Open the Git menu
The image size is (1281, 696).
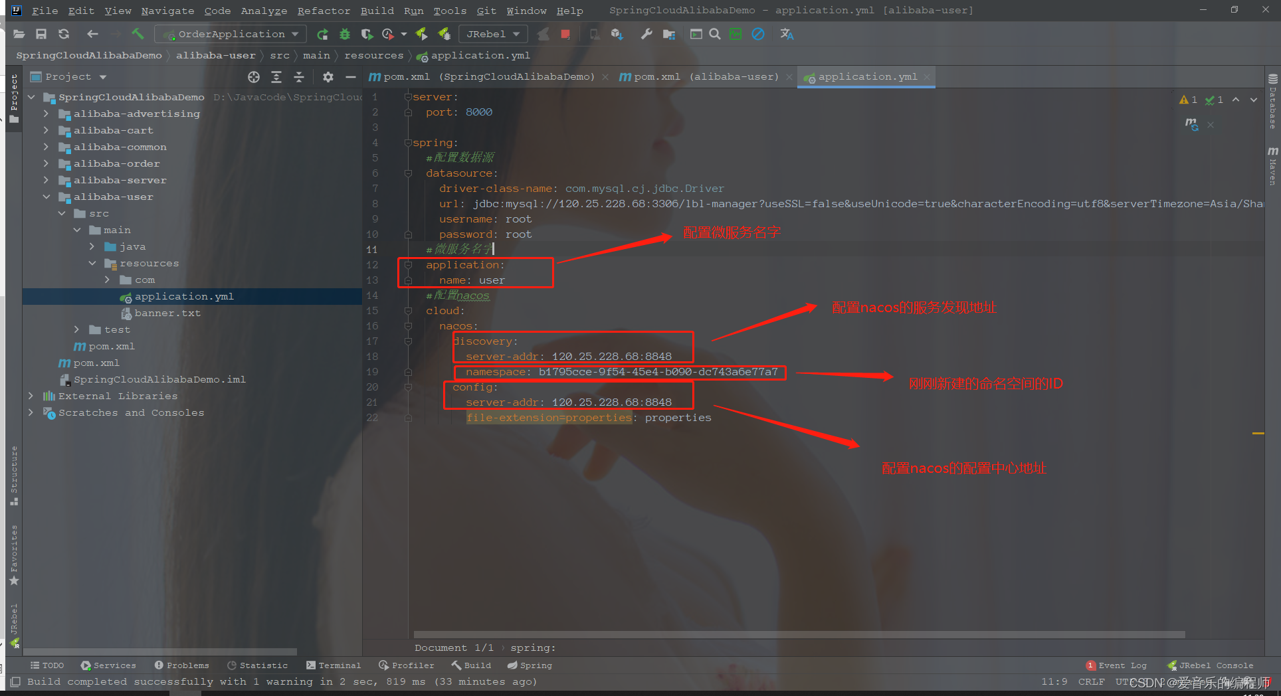pyautogui.click(x=486, y=11)
